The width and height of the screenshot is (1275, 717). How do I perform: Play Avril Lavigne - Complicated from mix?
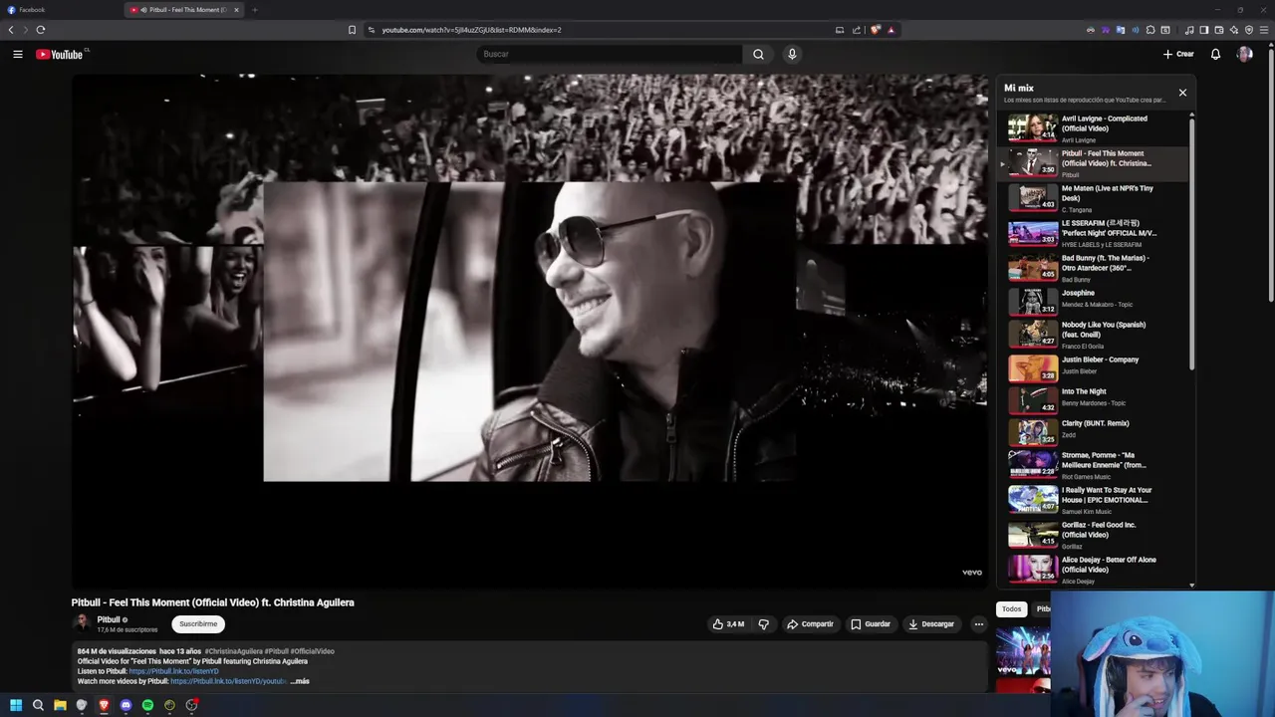click(x=1093, y=128)
